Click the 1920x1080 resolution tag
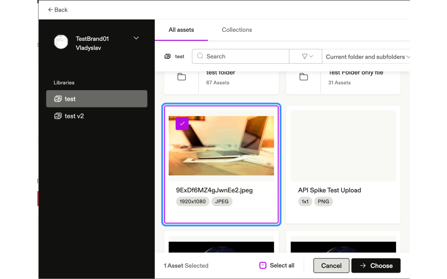Screen dimensions: 447x279 click(x=193, y=202)
